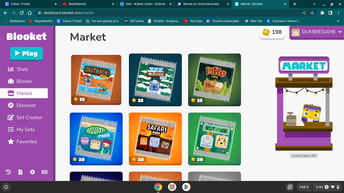
Task: Buy the Dino Pack for 25 tokens
Action: click(214, 80)
